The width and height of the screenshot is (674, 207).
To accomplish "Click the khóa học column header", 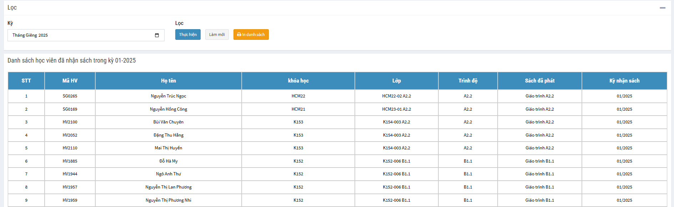I will (298, 81).
